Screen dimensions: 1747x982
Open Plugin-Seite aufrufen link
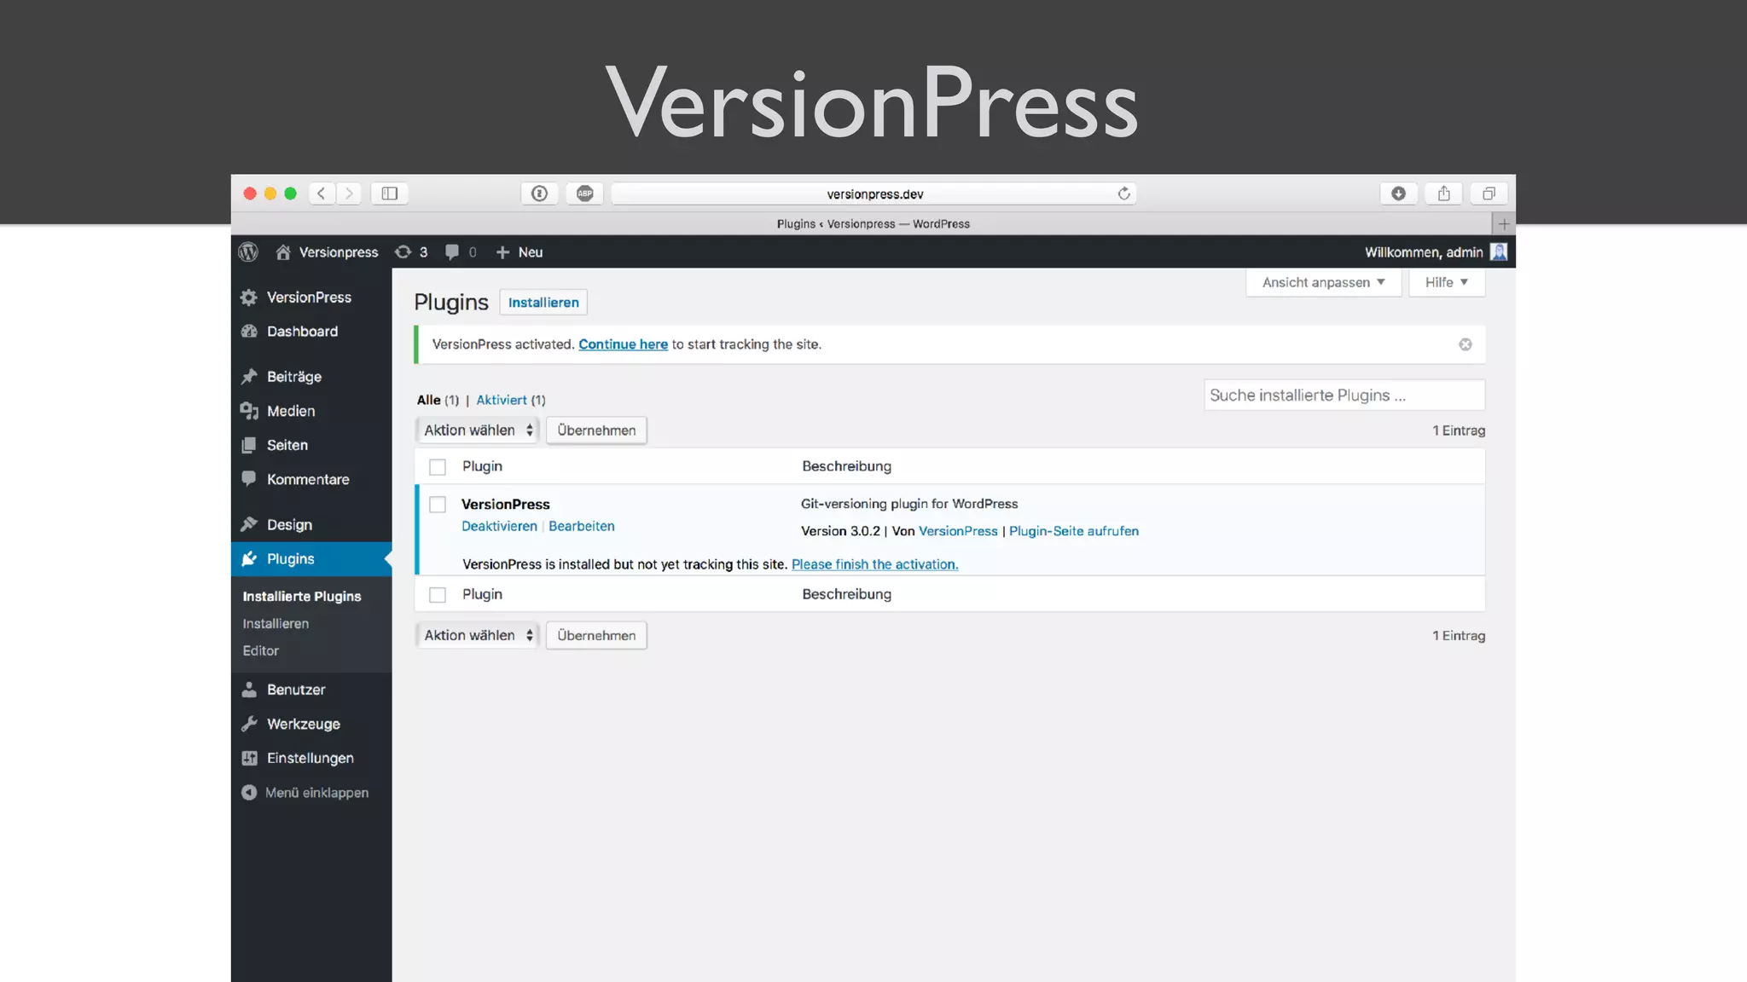click(1074, 531)
